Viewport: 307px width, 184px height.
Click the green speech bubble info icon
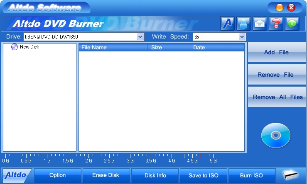click(292, 24)
